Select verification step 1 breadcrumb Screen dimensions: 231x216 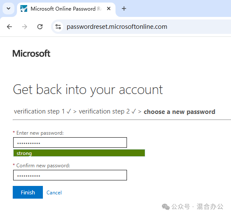click(43, 111)
